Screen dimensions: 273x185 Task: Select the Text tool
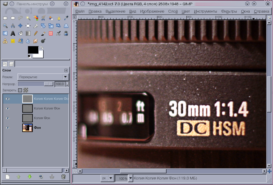pos(13,33)
